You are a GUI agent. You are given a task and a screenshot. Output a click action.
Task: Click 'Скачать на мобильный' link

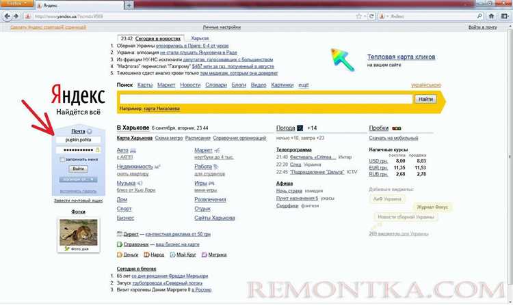[393, 138]
